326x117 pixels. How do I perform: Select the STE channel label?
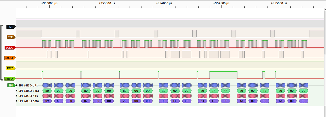pos(10,37)
